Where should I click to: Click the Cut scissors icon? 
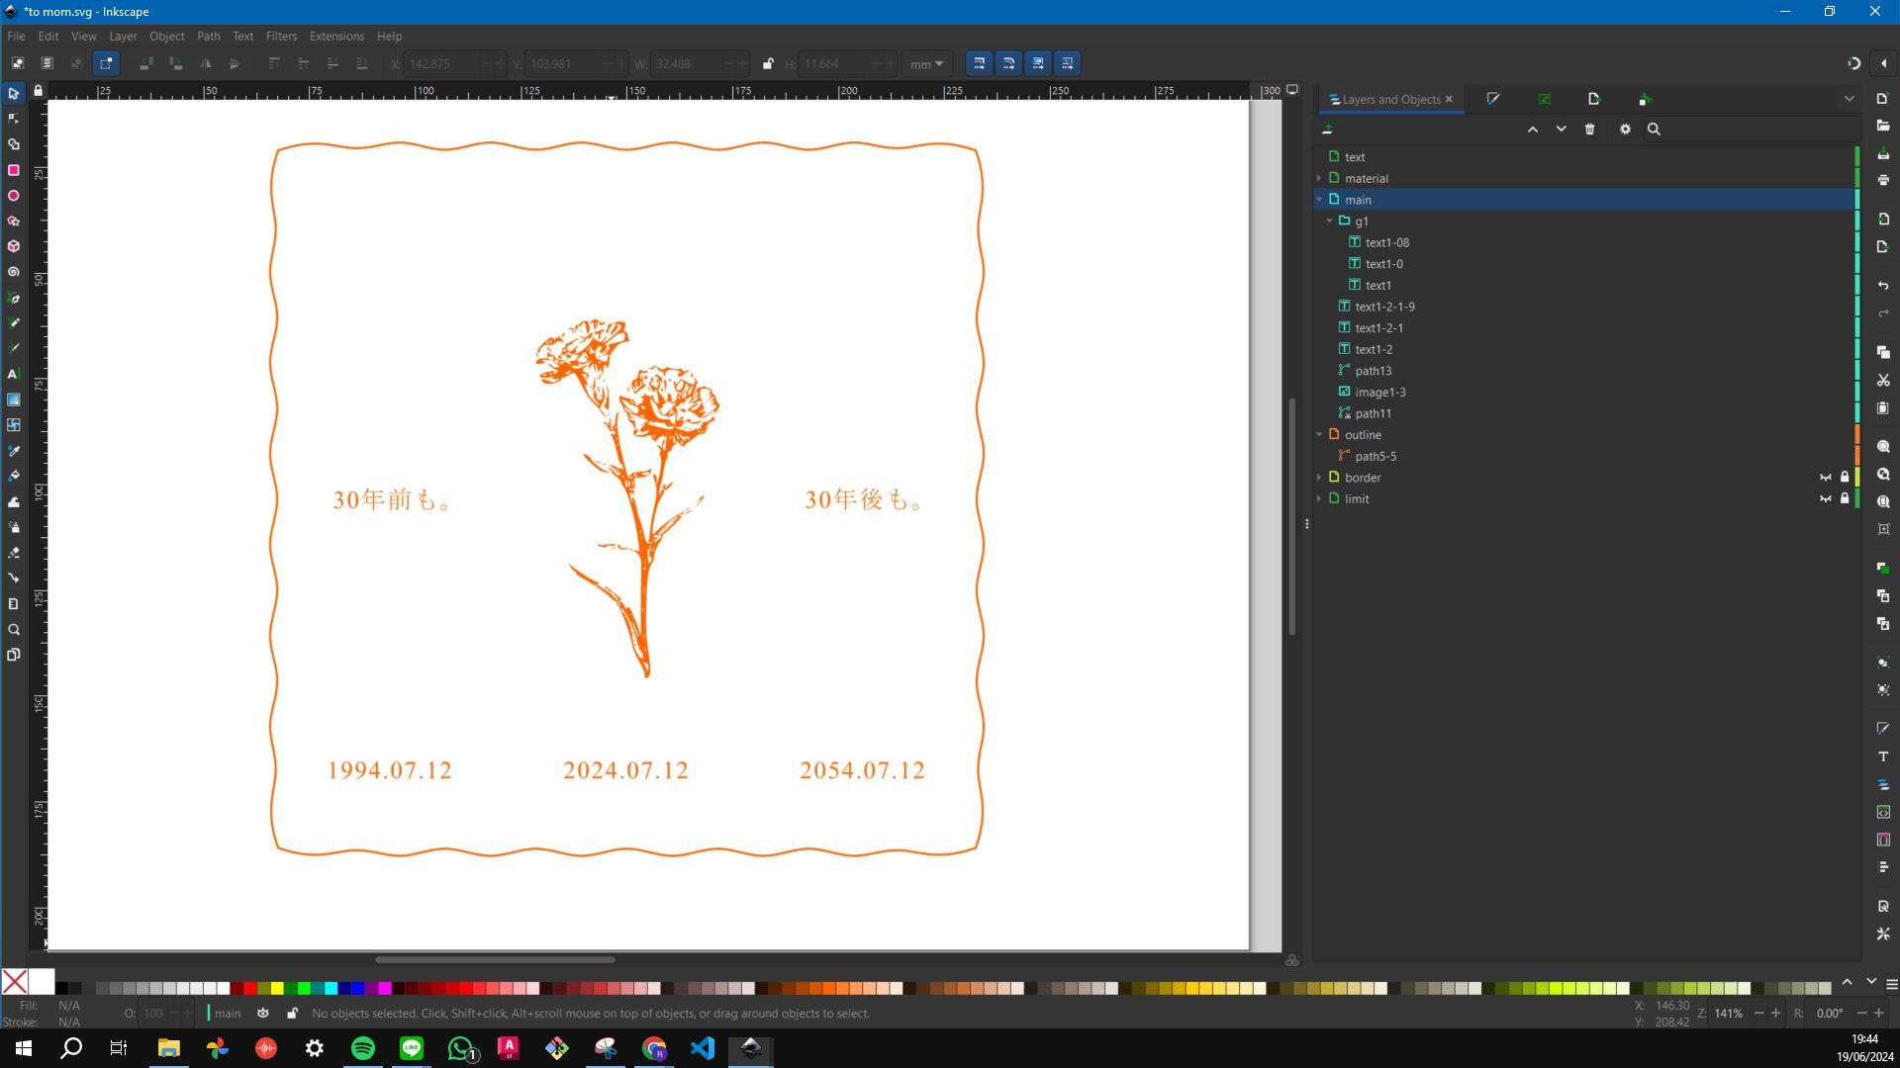click(1883, 381)
